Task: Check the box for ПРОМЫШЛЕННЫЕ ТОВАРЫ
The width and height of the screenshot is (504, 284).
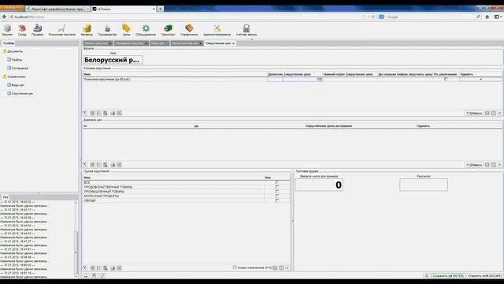Action: (x=277, y=192)
